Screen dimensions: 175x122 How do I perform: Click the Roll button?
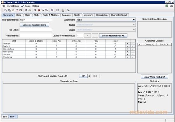click(x=95, y=76)
